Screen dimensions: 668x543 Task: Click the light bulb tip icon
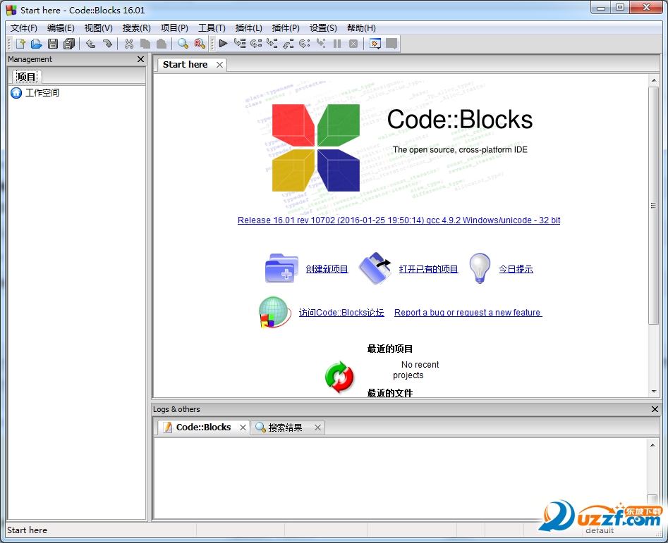tap(480, 268)
